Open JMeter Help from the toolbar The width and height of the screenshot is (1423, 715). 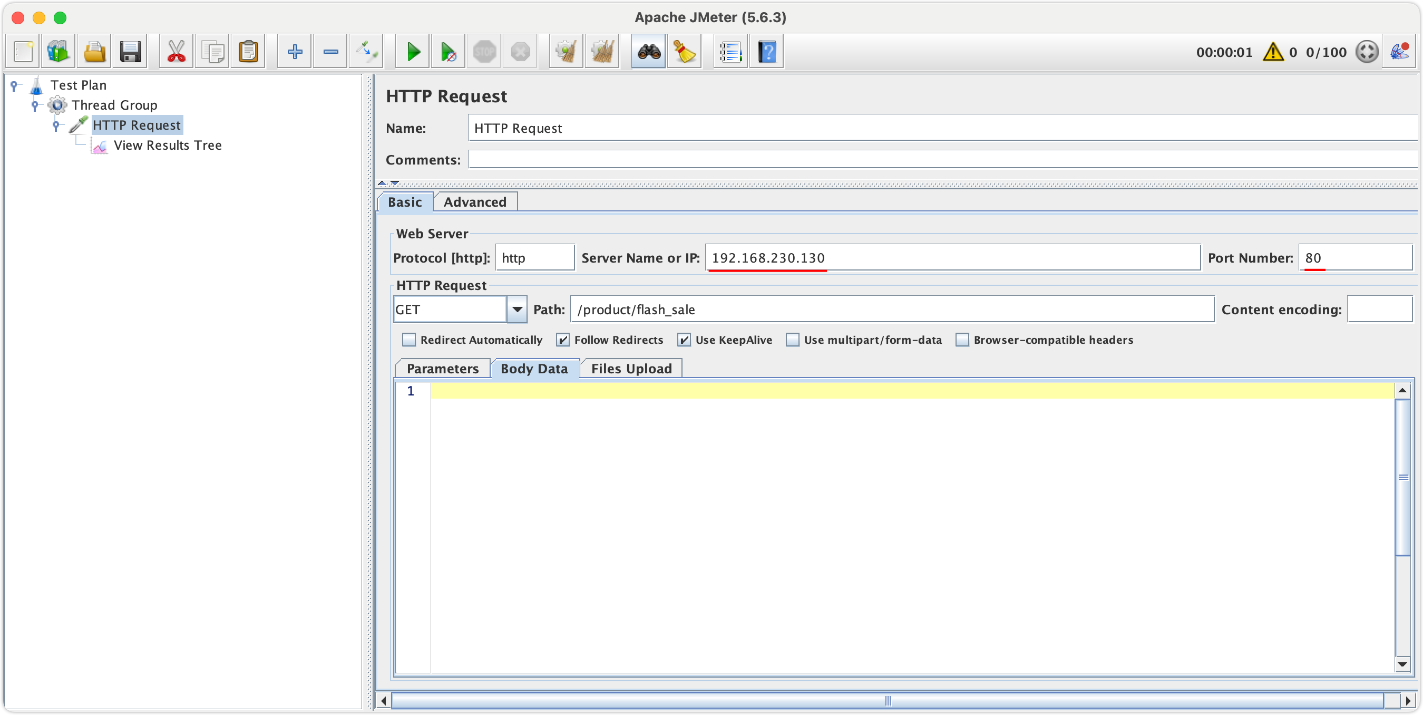tap(767, 51)
